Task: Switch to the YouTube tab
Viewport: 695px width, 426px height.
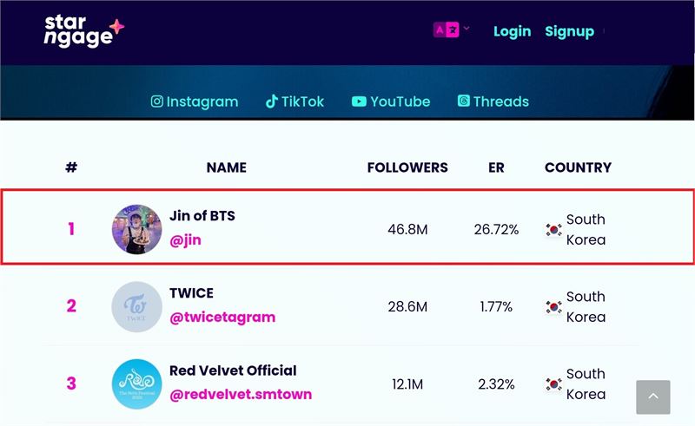Action: point(390,102)
